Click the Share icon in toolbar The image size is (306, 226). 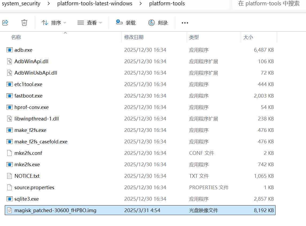(x=5, y=23)
